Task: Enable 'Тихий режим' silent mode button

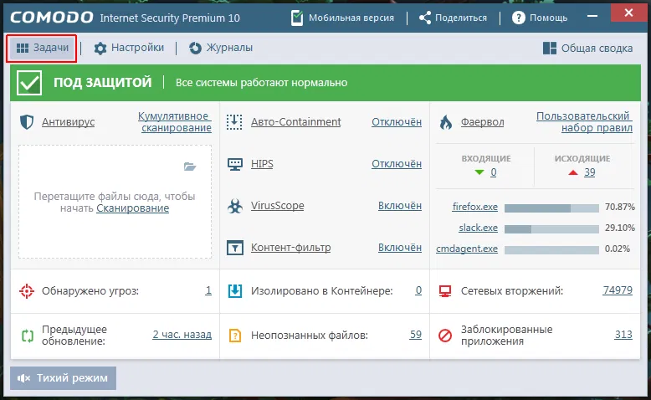Action: point(64,378)
